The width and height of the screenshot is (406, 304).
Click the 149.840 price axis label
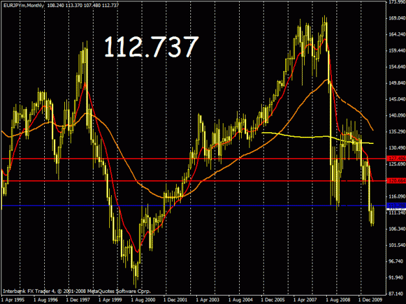(397, 83)
